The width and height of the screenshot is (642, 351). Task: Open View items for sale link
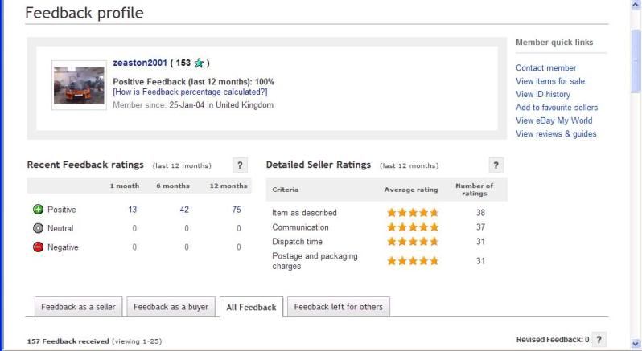click(549, 81)
